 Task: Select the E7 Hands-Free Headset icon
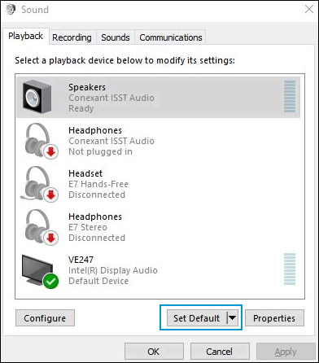(39, 184)
